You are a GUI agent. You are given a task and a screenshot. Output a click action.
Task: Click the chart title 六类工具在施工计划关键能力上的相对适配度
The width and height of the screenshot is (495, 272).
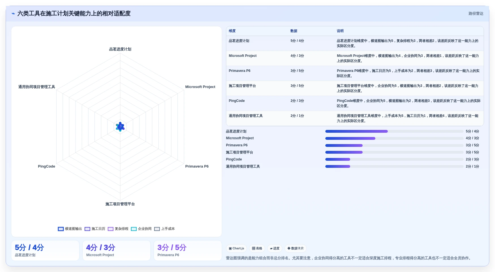click(x=74, y=14)
